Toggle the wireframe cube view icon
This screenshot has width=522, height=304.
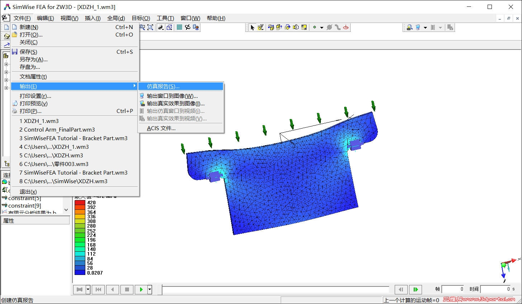point(170,27)
